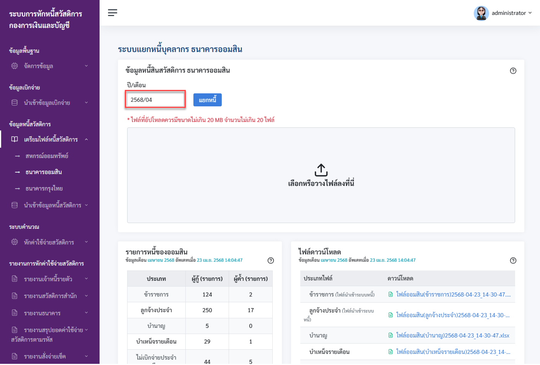Click the เตรียมไฟล์หนี้สวัสดิการ book icon
540x365 pixels.
click(x=15, y=139)
